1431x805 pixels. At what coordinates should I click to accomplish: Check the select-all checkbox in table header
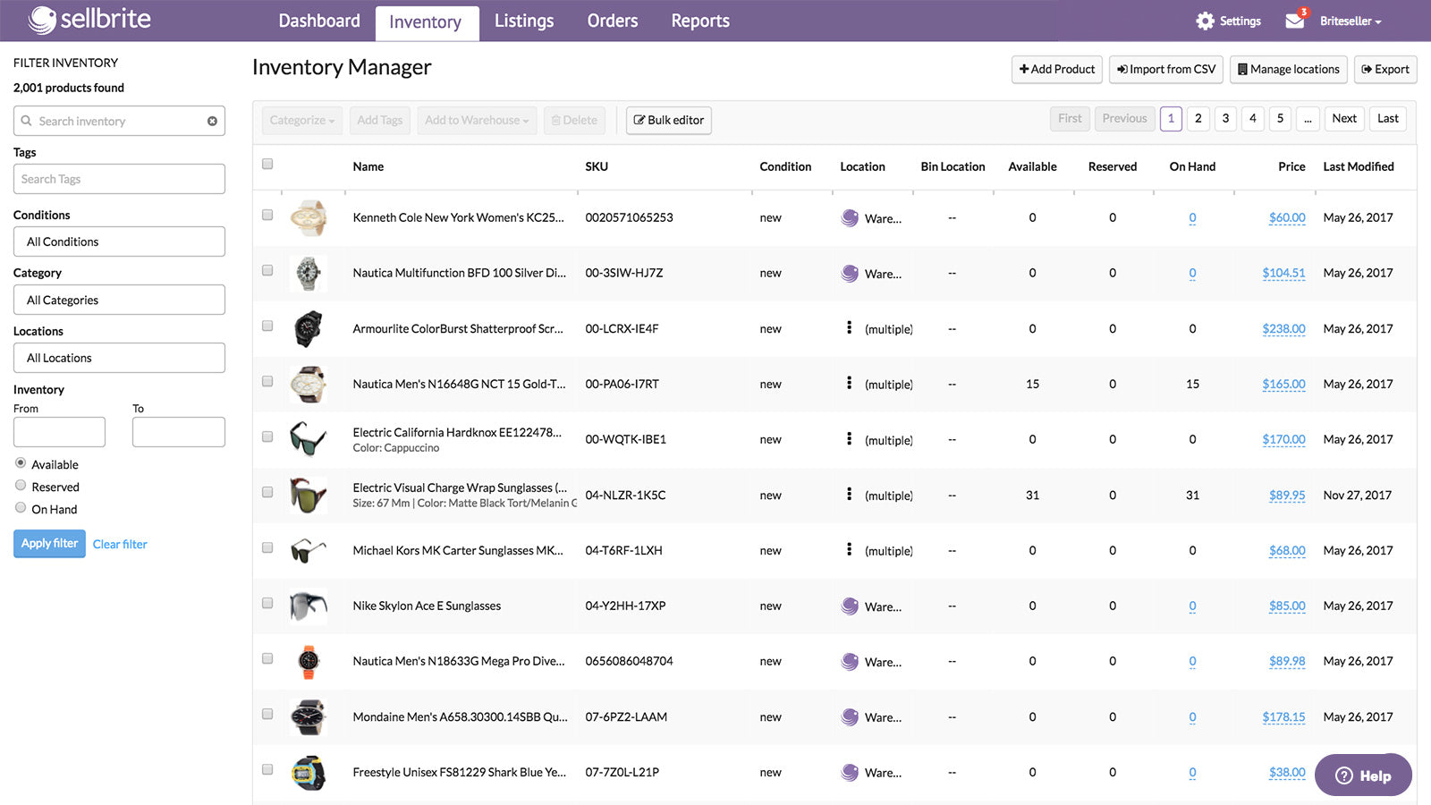pyautogui.click(x=267, y=165)
